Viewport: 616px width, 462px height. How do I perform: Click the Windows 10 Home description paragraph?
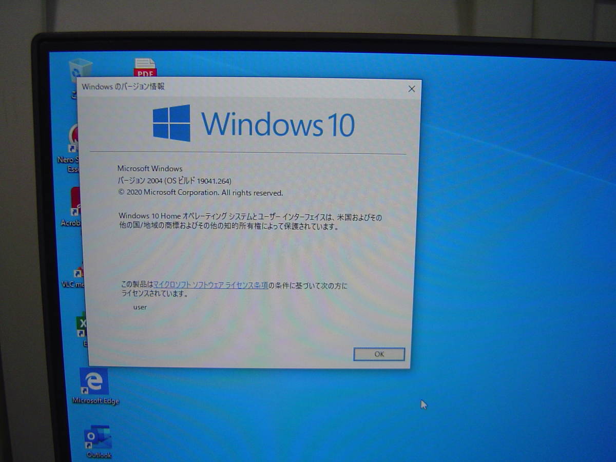(x=250, y=221)
